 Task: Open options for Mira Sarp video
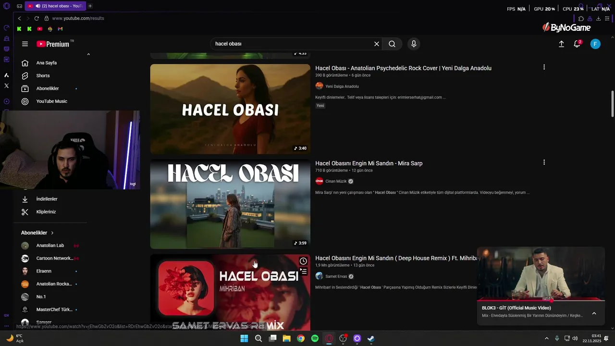[544, 162]
